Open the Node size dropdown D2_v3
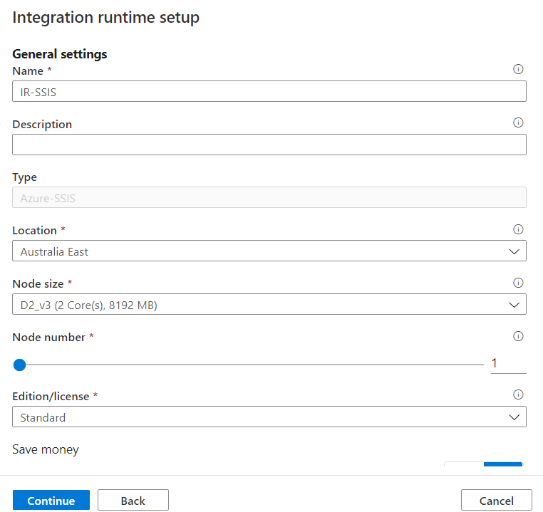The width and height of the screenshot is (543, 512). pos(269,304)
